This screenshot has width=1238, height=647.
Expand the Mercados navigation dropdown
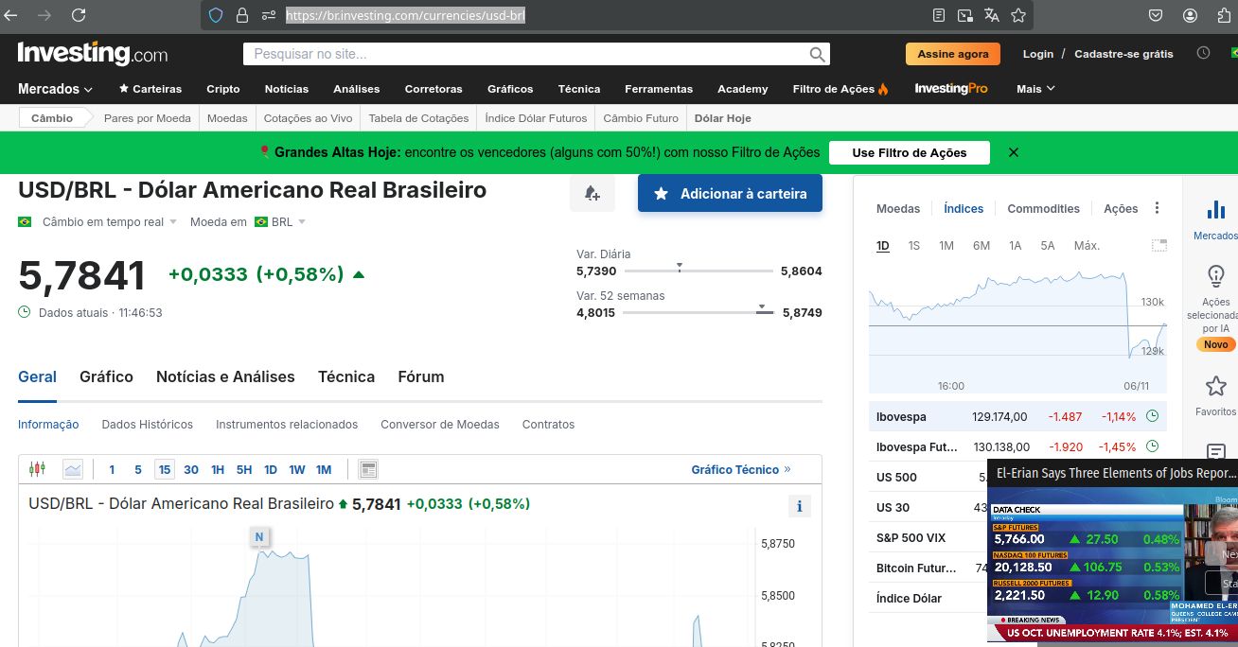pos(54,89)
